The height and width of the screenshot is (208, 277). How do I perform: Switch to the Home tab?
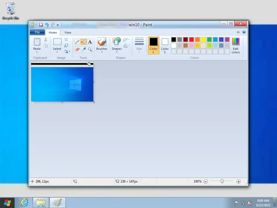tap(53, 32)
